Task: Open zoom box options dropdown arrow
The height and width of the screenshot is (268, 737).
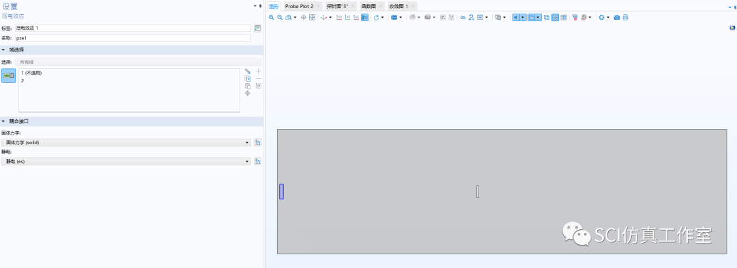Action: [x=295, y=17]
